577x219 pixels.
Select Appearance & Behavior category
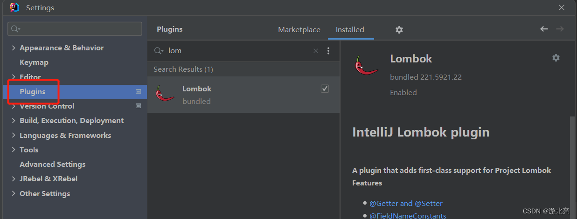pyautogui.click(x=62, y=48)
